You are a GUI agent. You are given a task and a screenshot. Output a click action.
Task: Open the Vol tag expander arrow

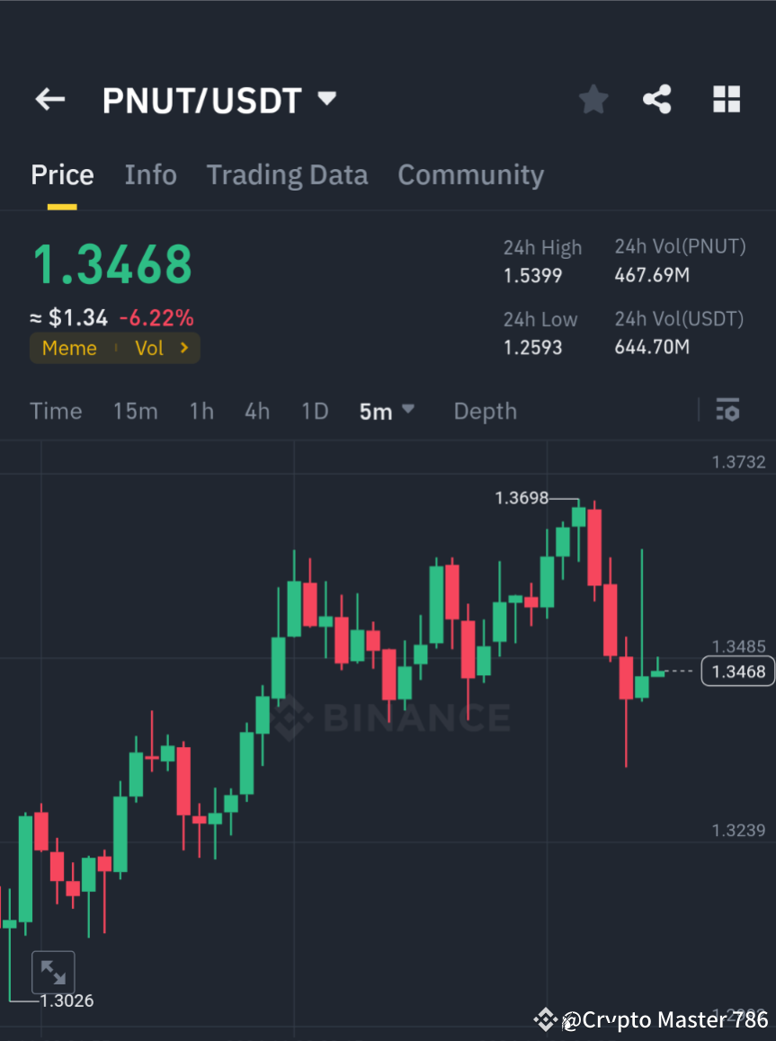[183, 348]
